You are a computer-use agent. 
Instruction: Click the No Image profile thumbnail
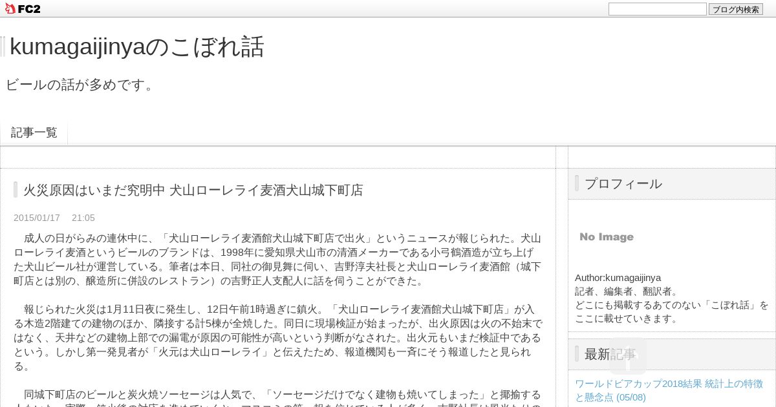click(607, 237)
